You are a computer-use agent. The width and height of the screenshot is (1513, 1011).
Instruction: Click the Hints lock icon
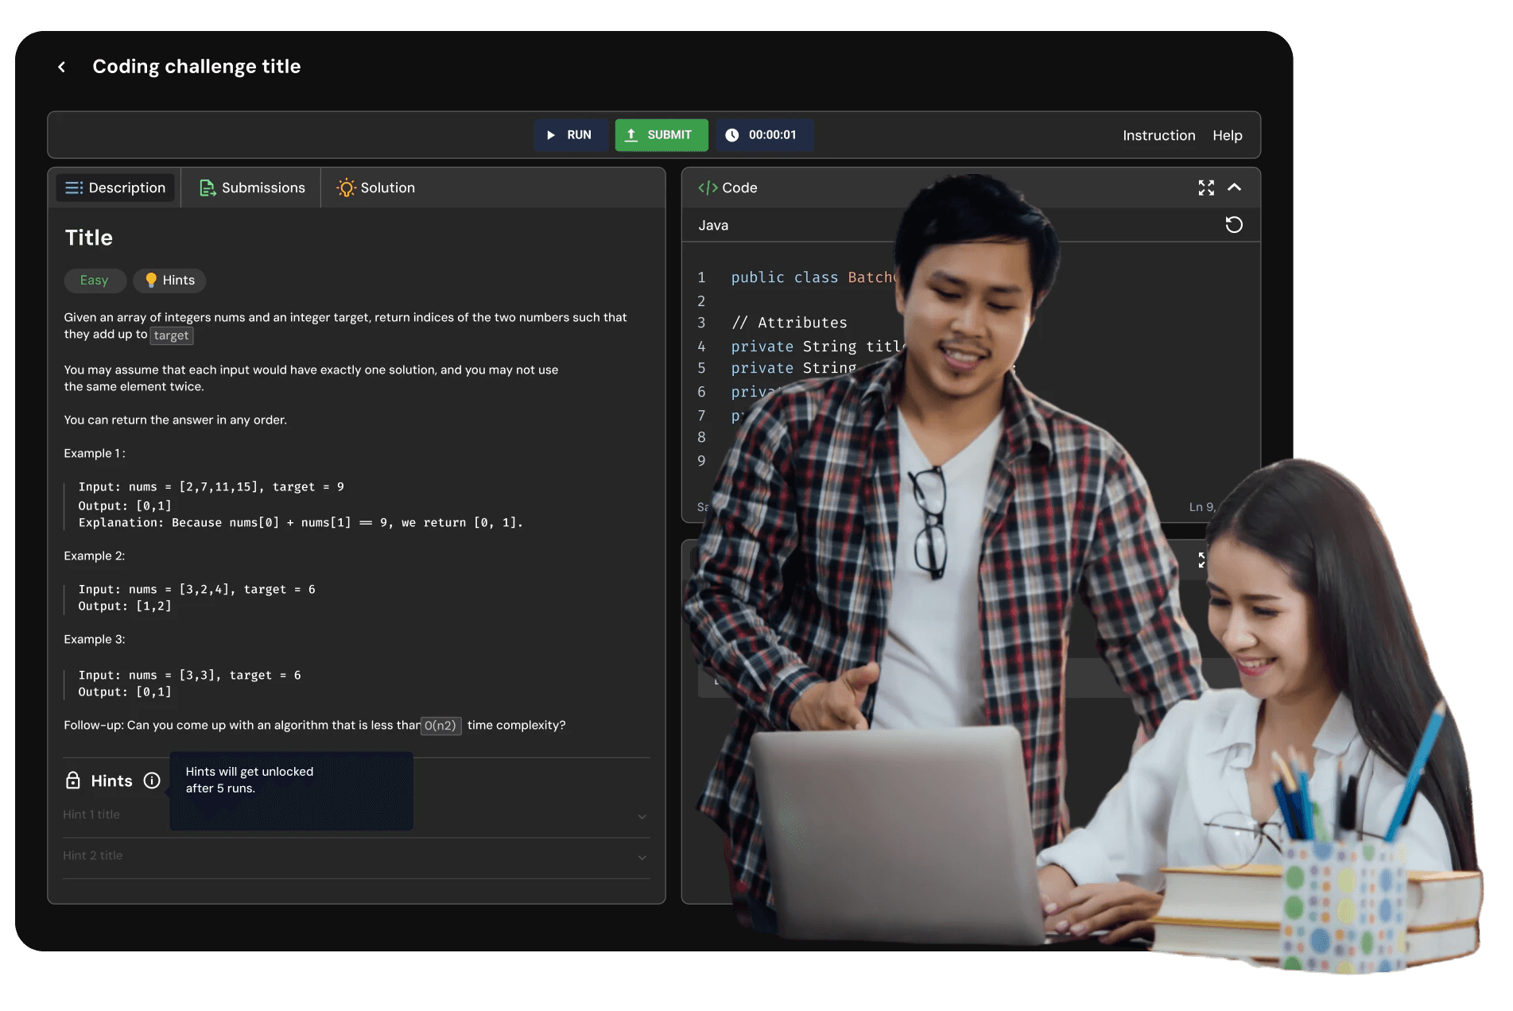coord(73,781)
